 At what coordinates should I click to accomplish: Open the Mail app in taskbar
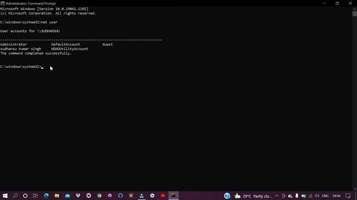click(x=67, y=196)
